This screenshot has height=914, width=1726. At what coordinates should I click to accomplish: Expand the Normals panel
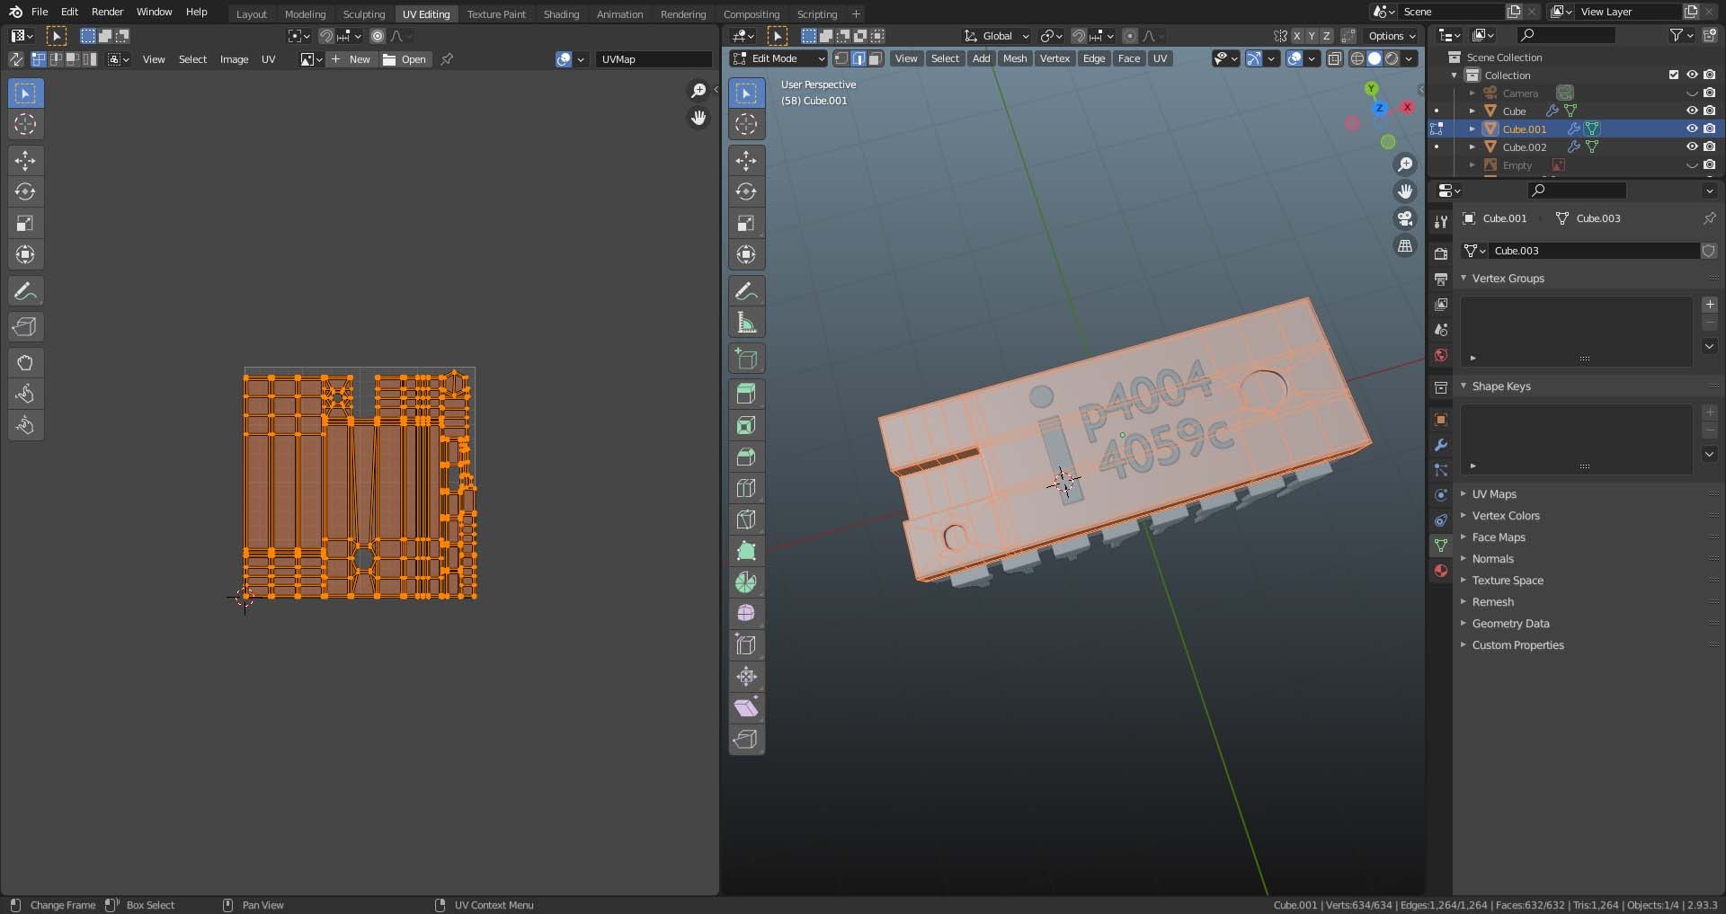coord(1492,559)
